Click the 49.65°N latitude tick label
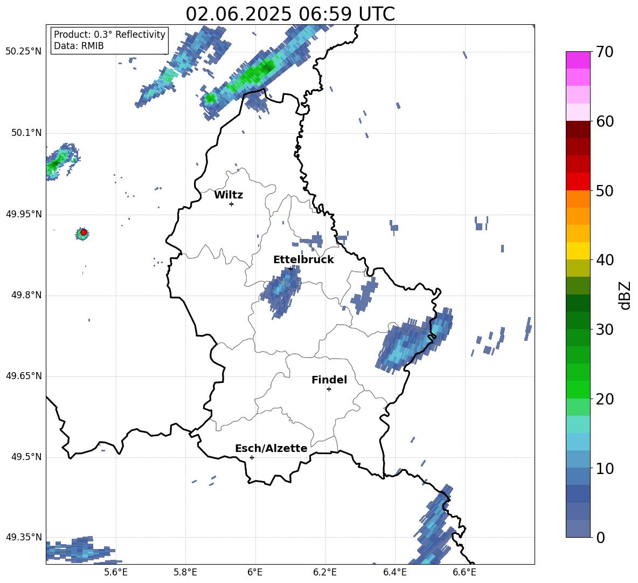638x583 pixels. [x=23, y=376]
